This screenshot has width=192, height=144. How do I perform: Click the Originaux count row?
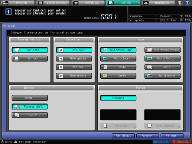[143, 16]
